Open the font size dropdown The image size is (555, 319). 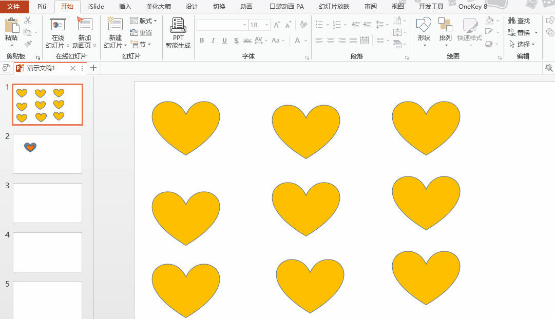tap(266, 24)
